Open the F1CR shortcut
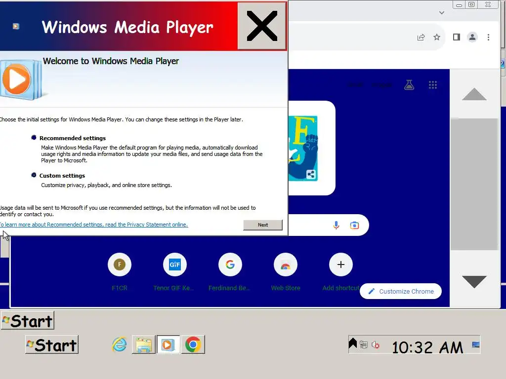506x379 pixels. [x=120, y=265]
